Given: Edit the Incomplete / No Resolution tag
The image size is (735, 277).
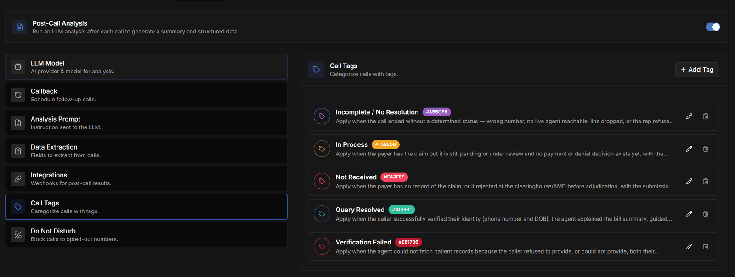Looking at the screenshot, I should pos(689,116).
